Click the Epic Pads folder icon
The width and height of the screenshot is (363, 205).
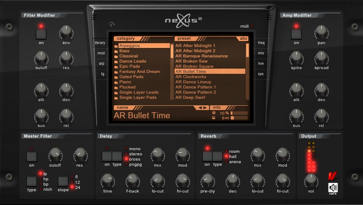116,66
